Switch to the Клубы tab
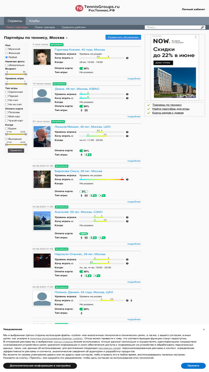The image size is (209, 372). point(35,21)
